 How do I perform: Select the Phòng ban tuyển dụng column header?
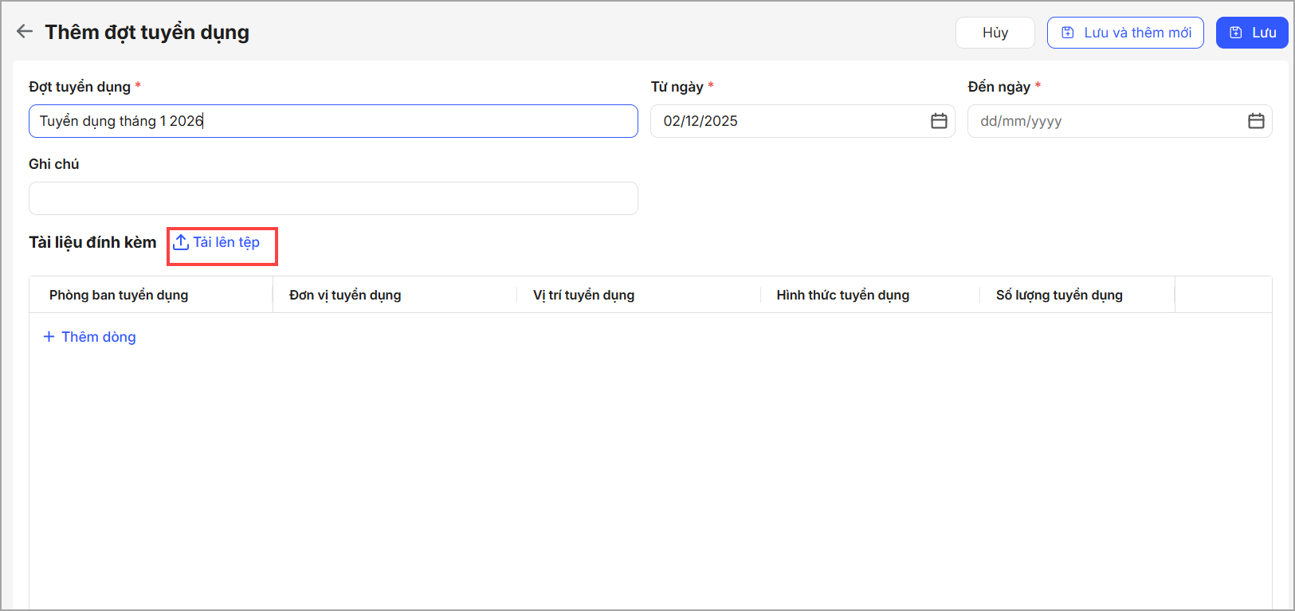coord(119,295)
